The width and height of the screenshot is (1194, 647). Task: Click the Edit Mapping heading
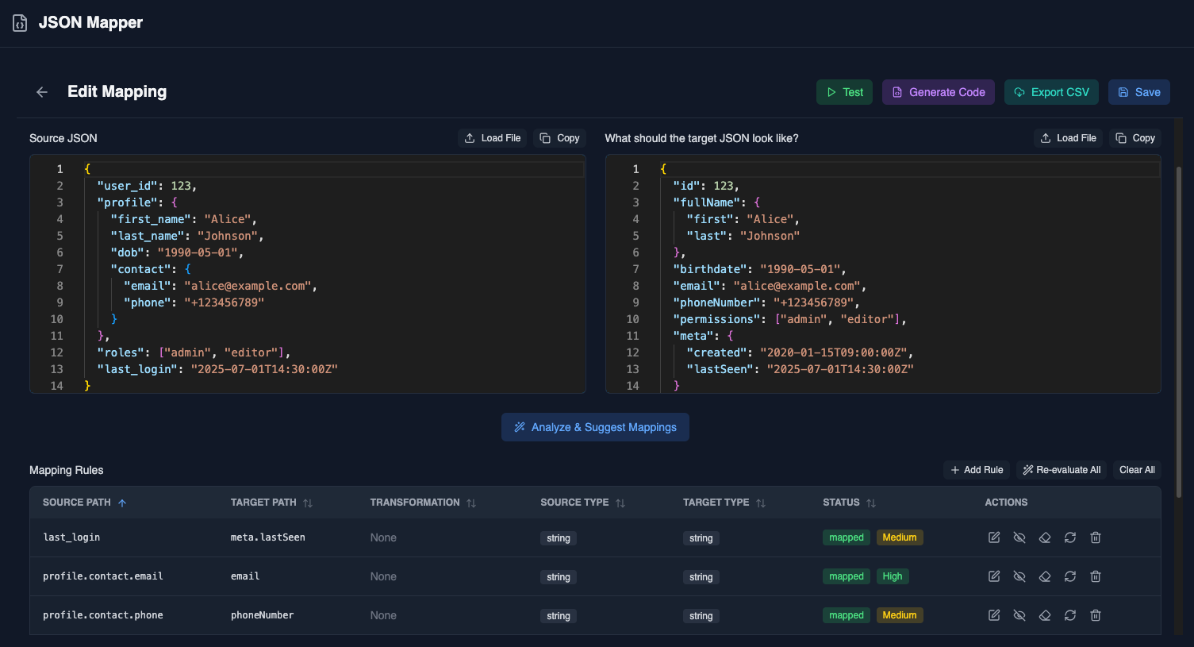click(117, 92)
